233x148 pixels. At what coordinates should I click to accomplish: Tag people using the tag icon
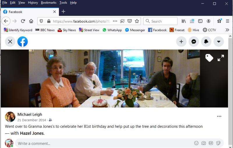coord(209,58)
